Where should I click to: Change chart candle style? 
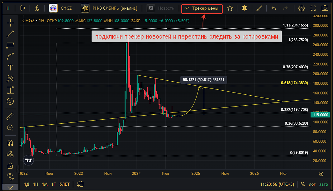tap(23, 8)
